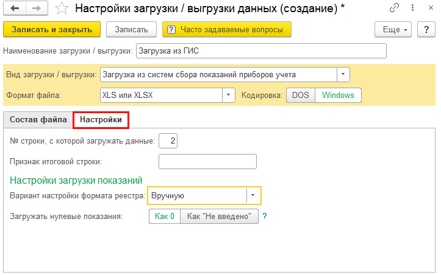Close the form with the X icon

pyautogui.click(x=431, y=8)
